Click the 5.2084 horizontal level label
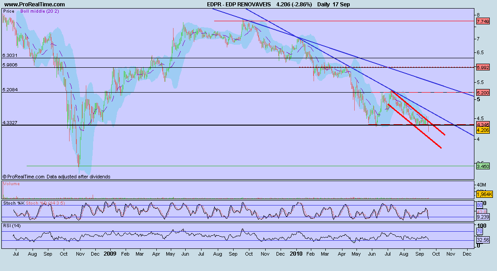The width and height of the screenshot is (497, 271). point(10,90)
